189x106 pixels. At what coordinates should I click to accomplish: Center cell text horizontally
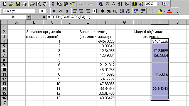pos(81,11)
